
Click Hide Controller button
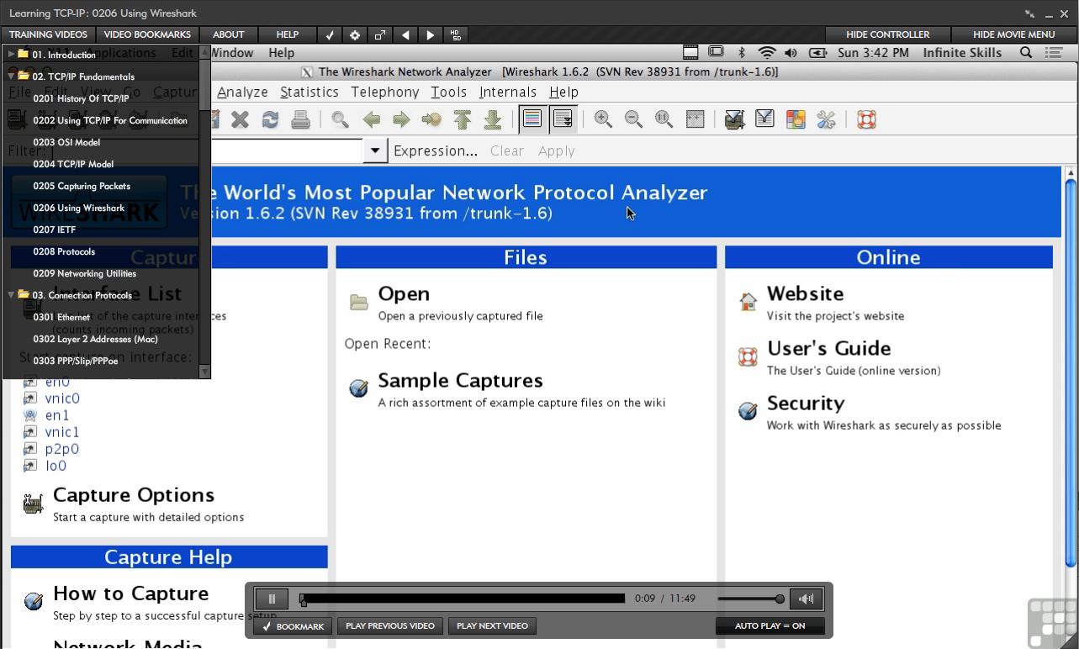tap(888, 34)
